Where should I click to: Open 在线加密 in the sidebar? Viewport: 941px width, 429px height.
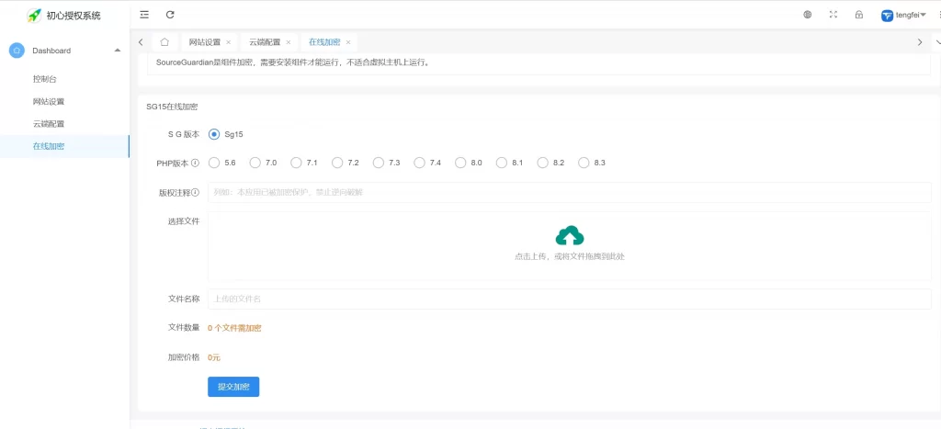(49, 146)
